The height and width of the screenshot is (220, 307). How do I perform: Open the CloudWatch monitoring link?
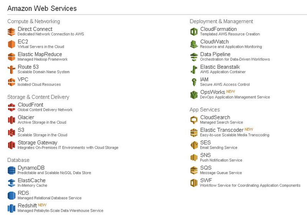pos(214,42)
